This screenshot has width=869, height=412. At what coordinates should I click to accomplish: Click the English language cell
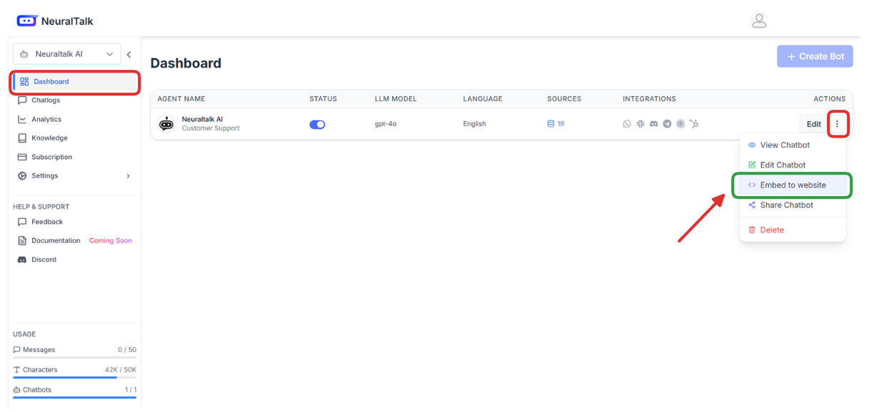click(x=474, y=124)
